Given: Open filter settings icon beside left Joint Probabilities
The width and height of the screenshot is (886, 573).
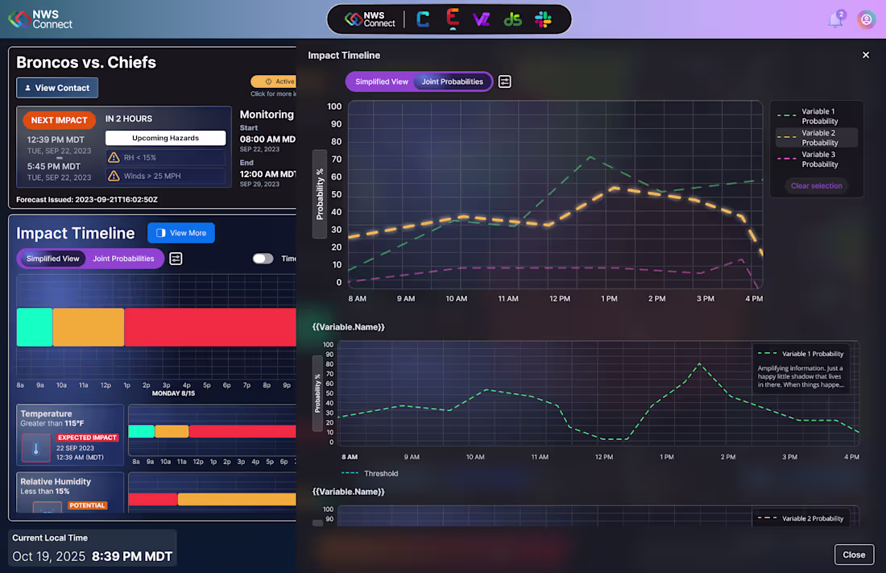Looking at the screenshot, I should click(x=176, y=259).
